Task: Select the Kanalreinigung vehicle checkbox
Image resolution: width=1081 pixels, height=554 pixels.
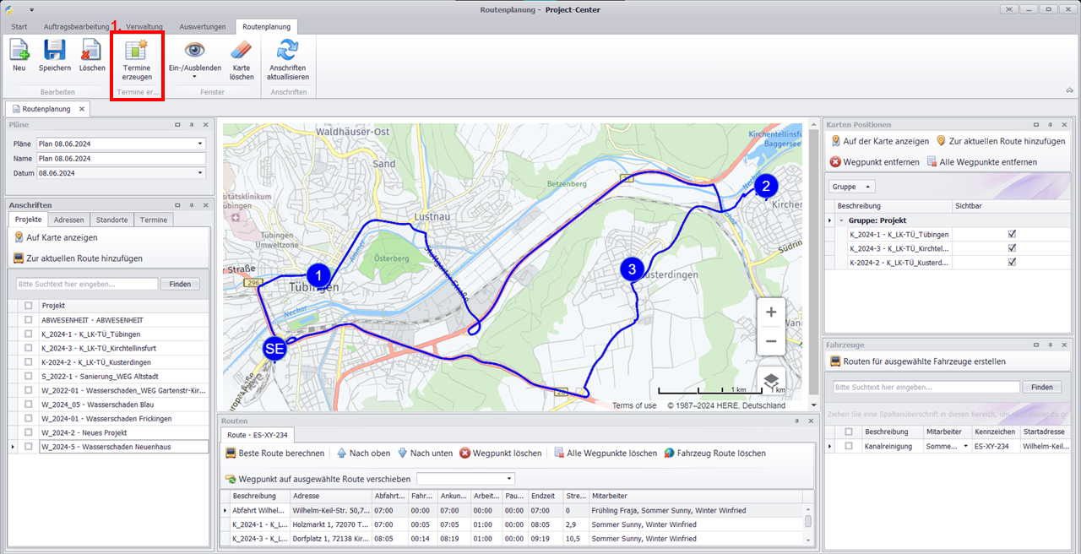Action: (848, 445)
